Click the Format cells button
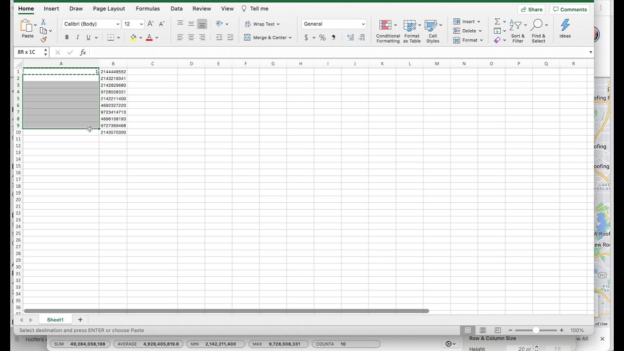 tap(468, 40)
